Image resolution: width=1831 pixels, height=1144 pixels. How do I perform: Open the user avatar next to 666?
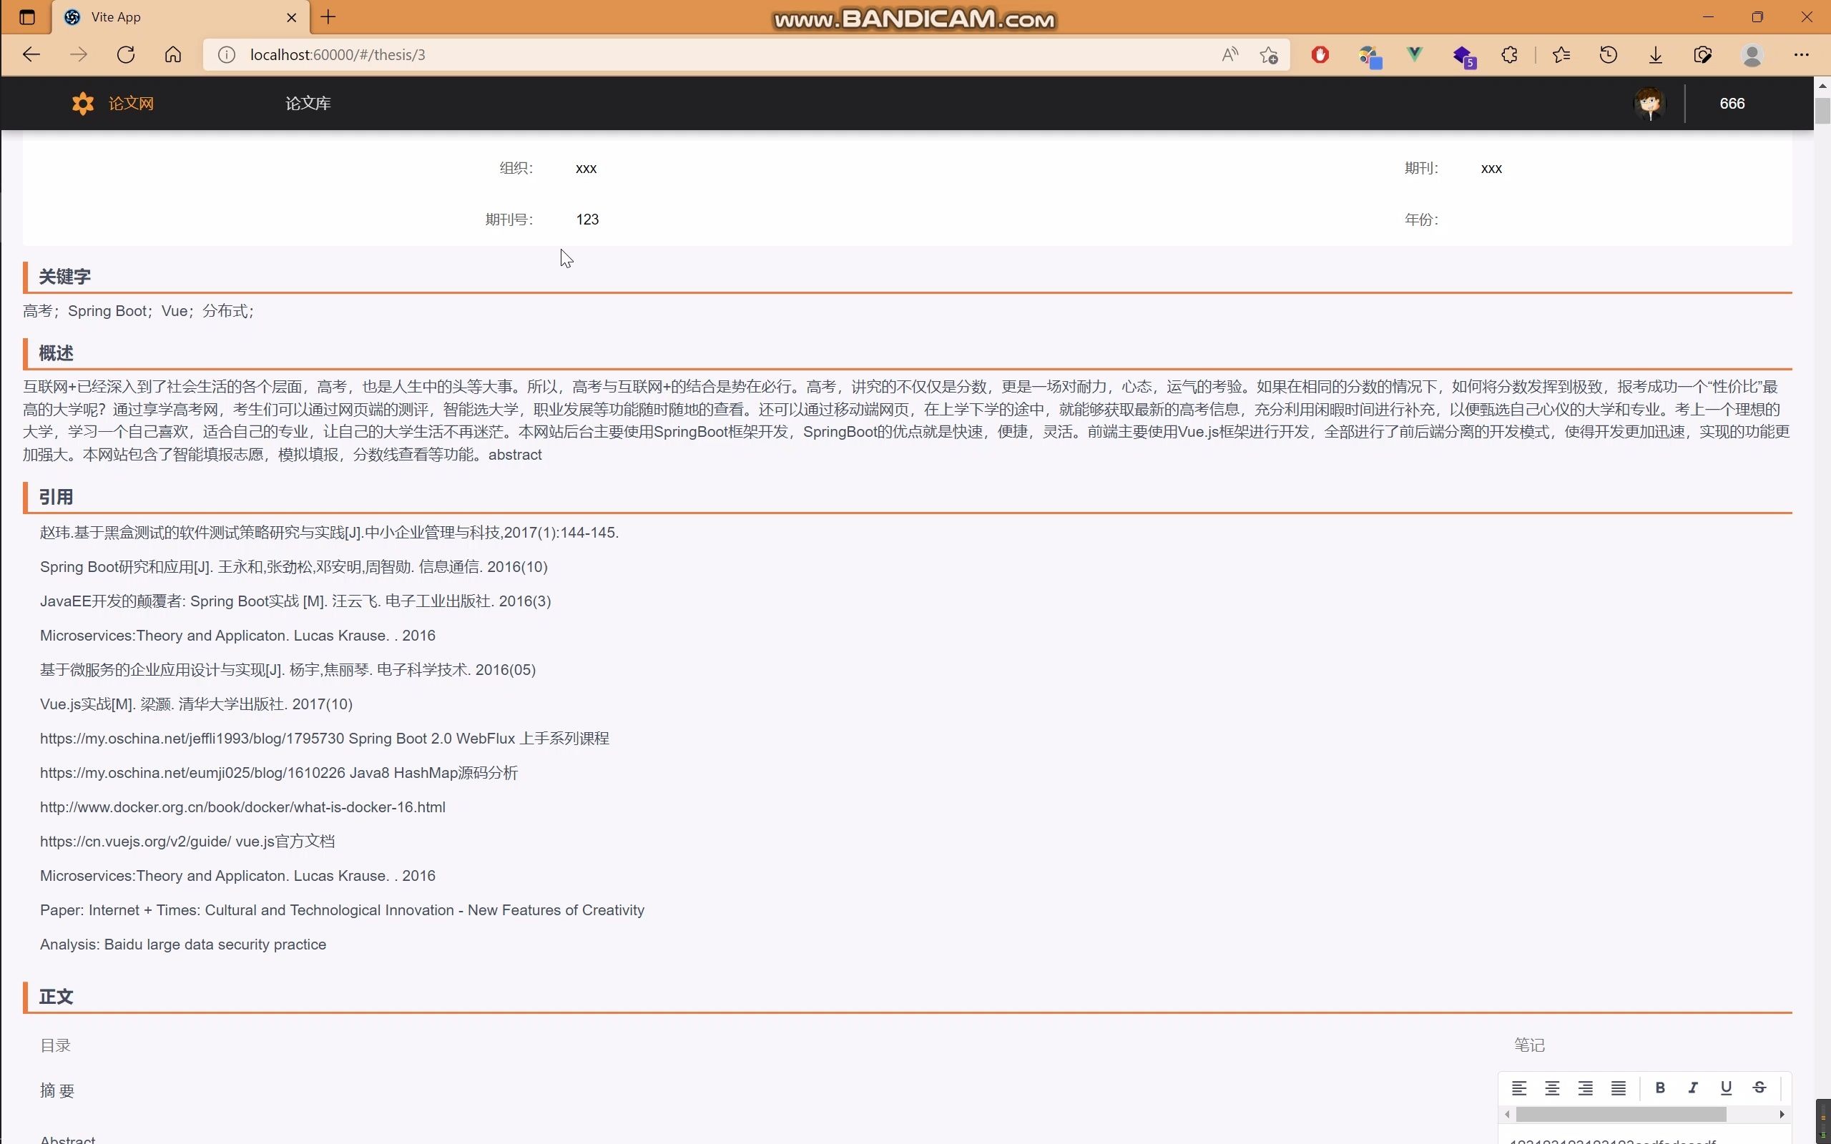[1649, 104]
